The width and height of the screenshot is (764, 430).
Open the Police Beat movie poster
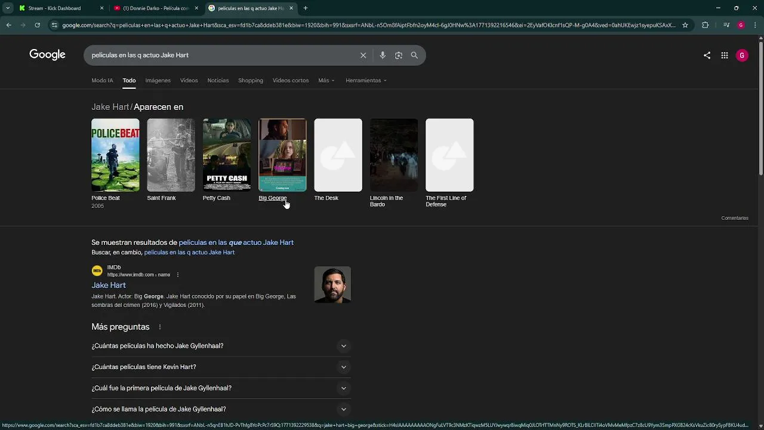pyautogui.click(x=115, y=155)
